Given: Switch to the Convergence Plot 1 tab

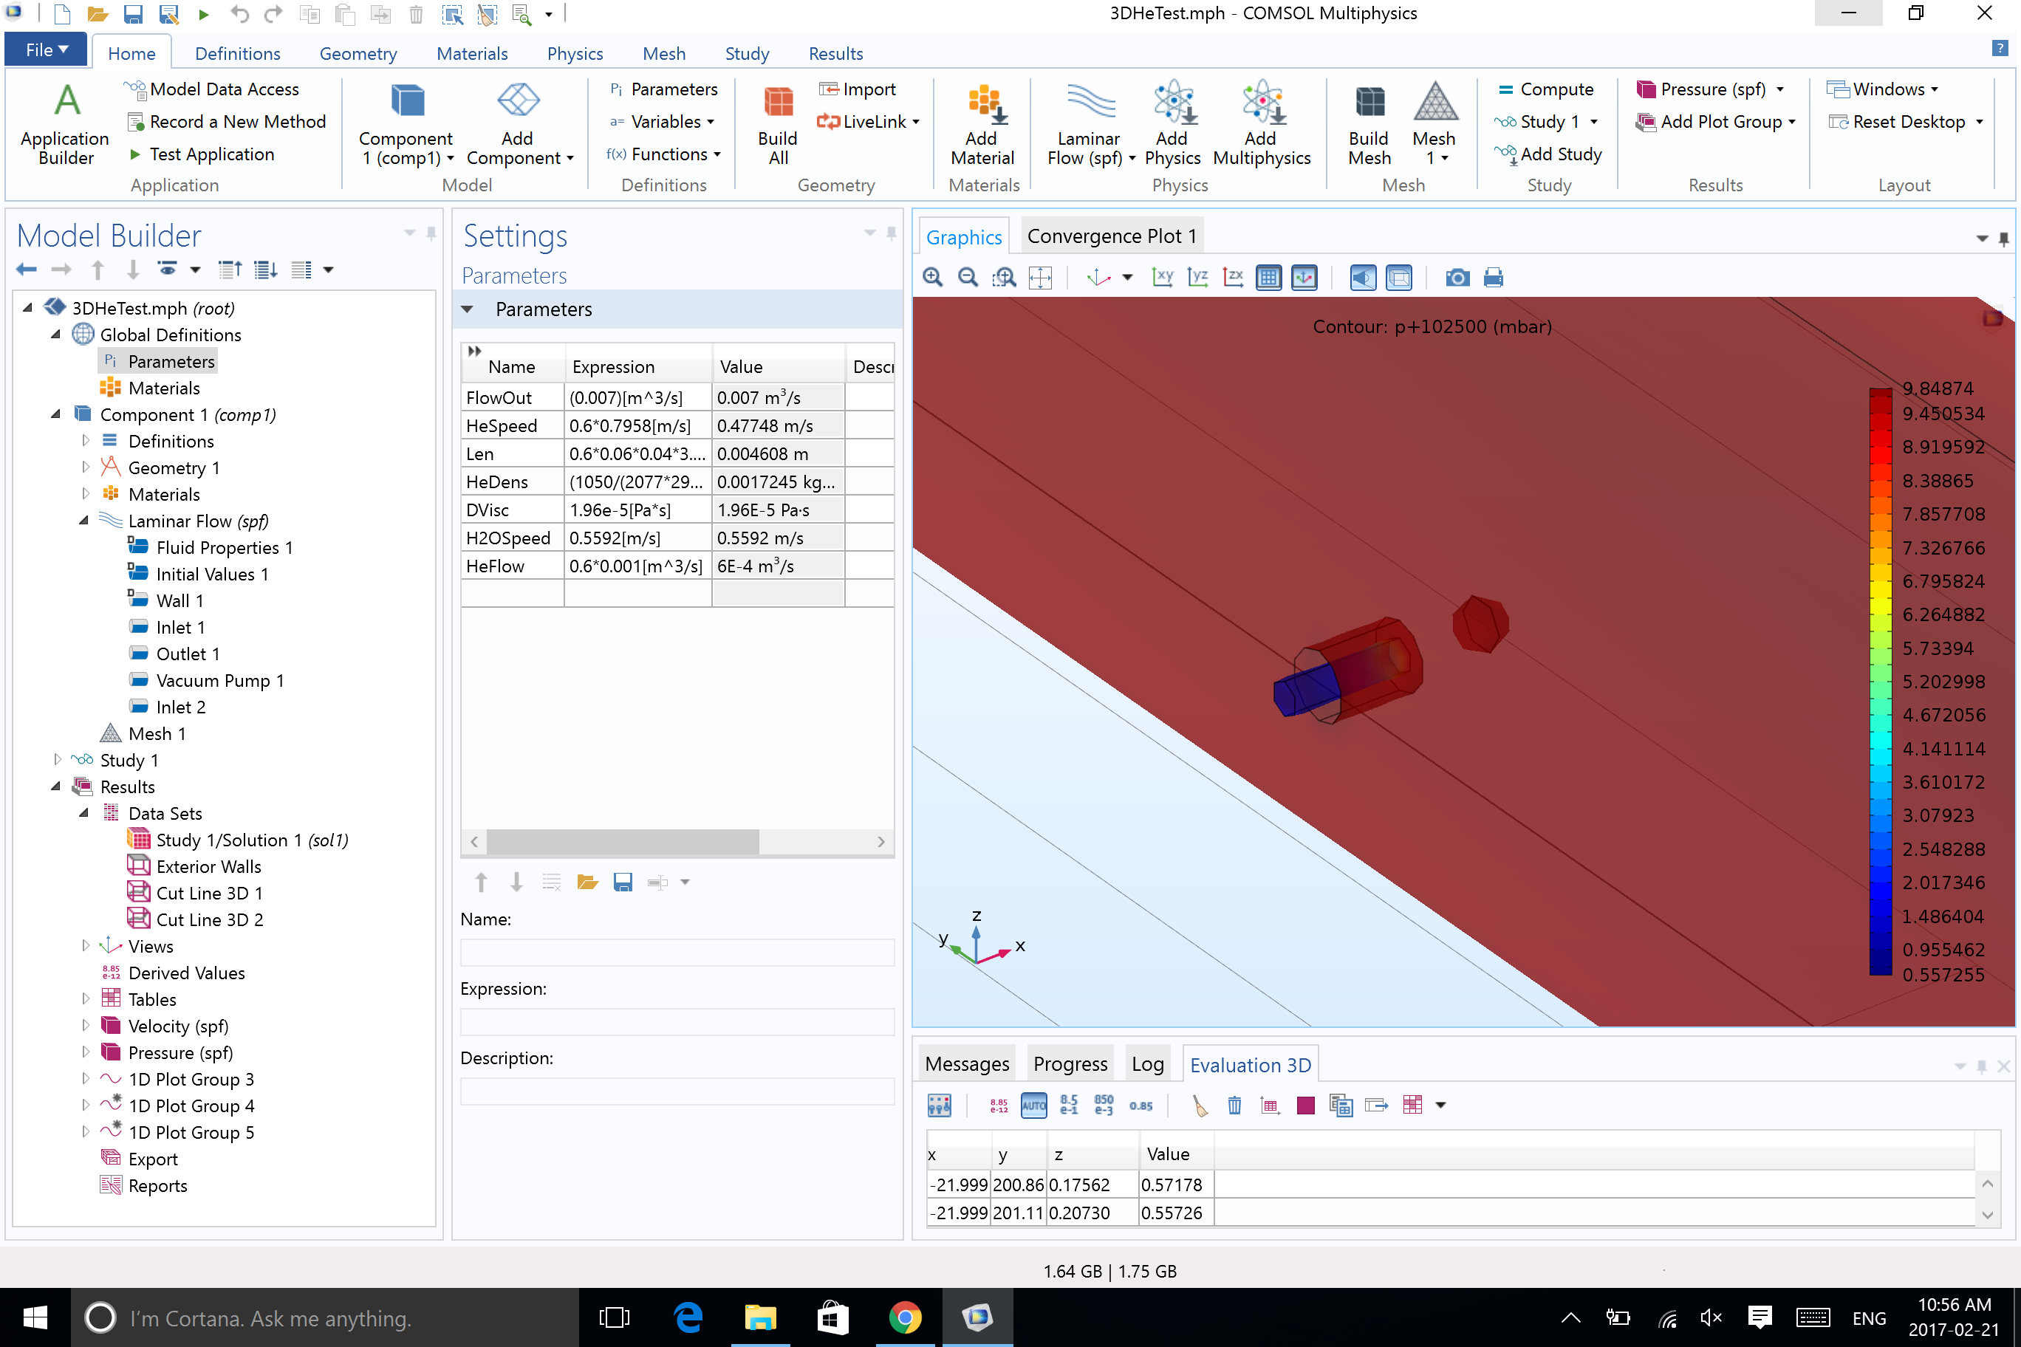Looking at the screenshot, I should (x=1111, y=236).
